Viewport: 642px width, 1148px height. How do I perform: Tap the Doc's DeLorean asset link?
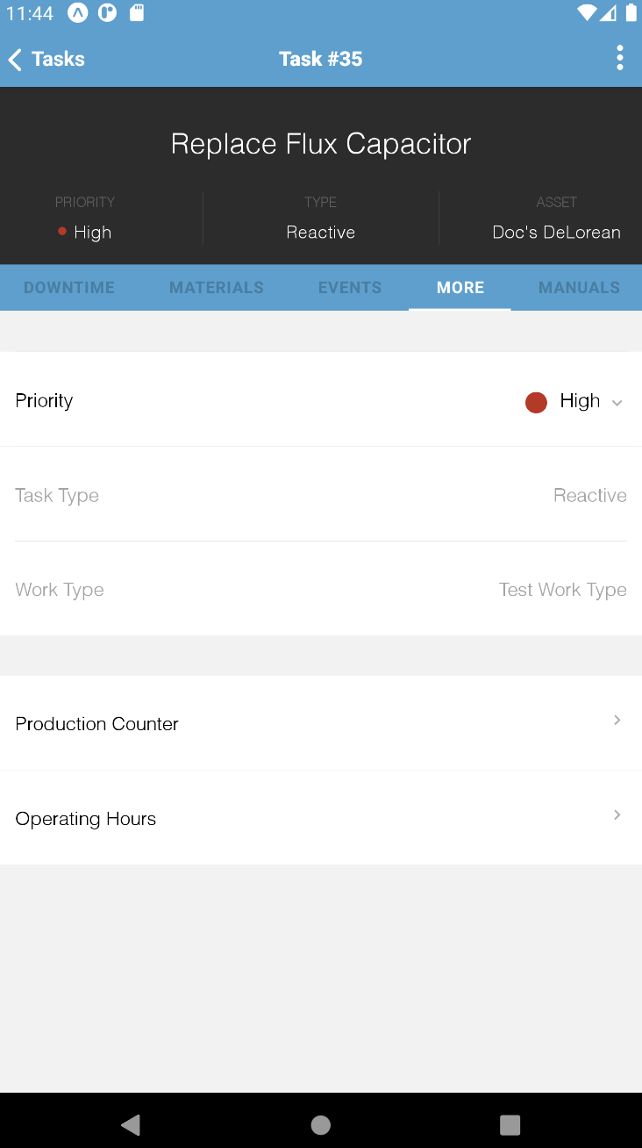556,233
